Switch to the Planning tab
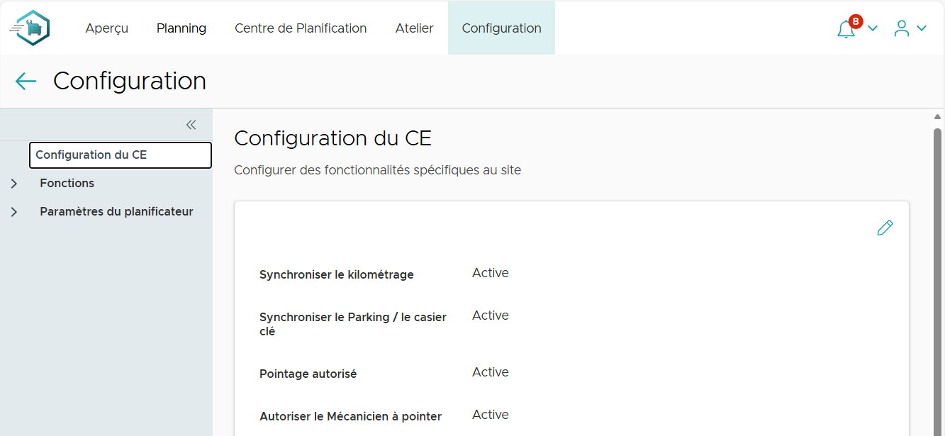Screen dimensions: 945x436 [x=181, y=28]
